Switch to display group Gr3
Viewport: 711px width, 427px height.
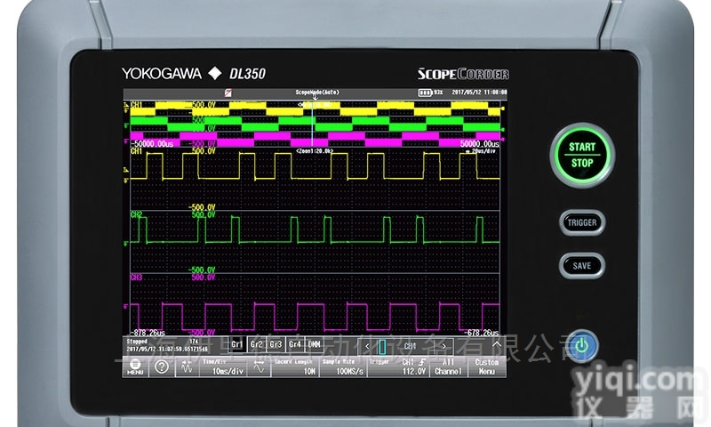pyautogui.click(x=276, y=344)
